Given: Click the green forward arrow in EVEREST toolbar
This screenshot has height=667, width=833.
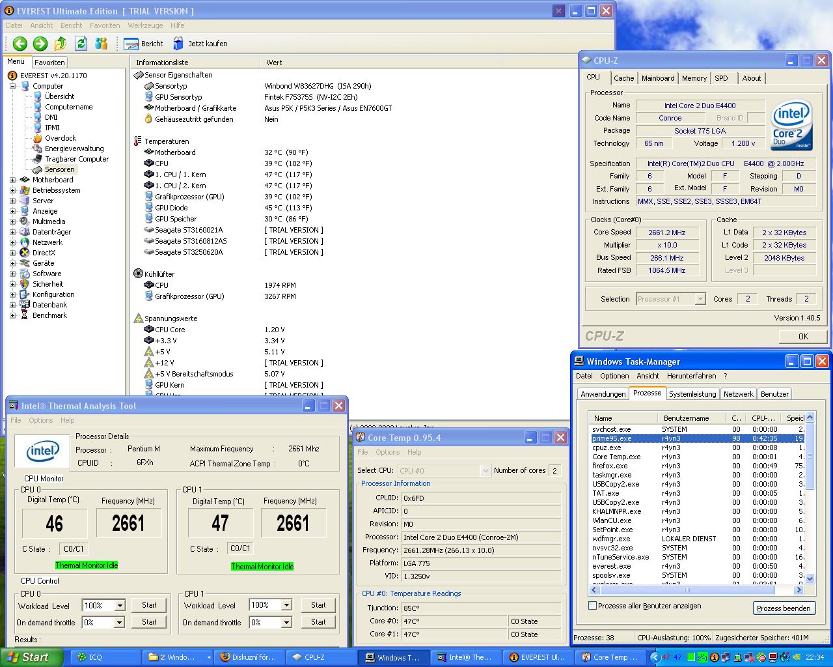Looking at the screenshot, I should tap(40, 44).
